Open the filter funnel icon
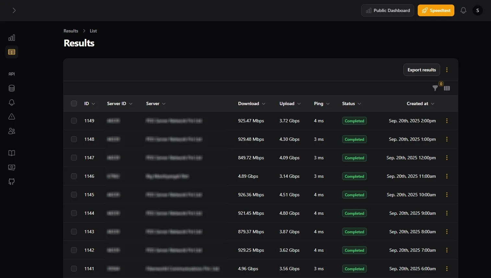The width and height of the screenshot is (491, 278). click(435, 88)
